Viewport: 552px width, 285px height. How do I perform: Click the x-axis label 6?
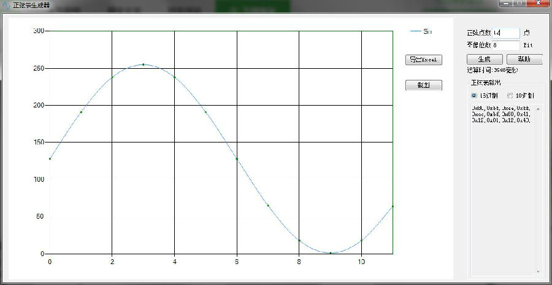tap(237, 262)
